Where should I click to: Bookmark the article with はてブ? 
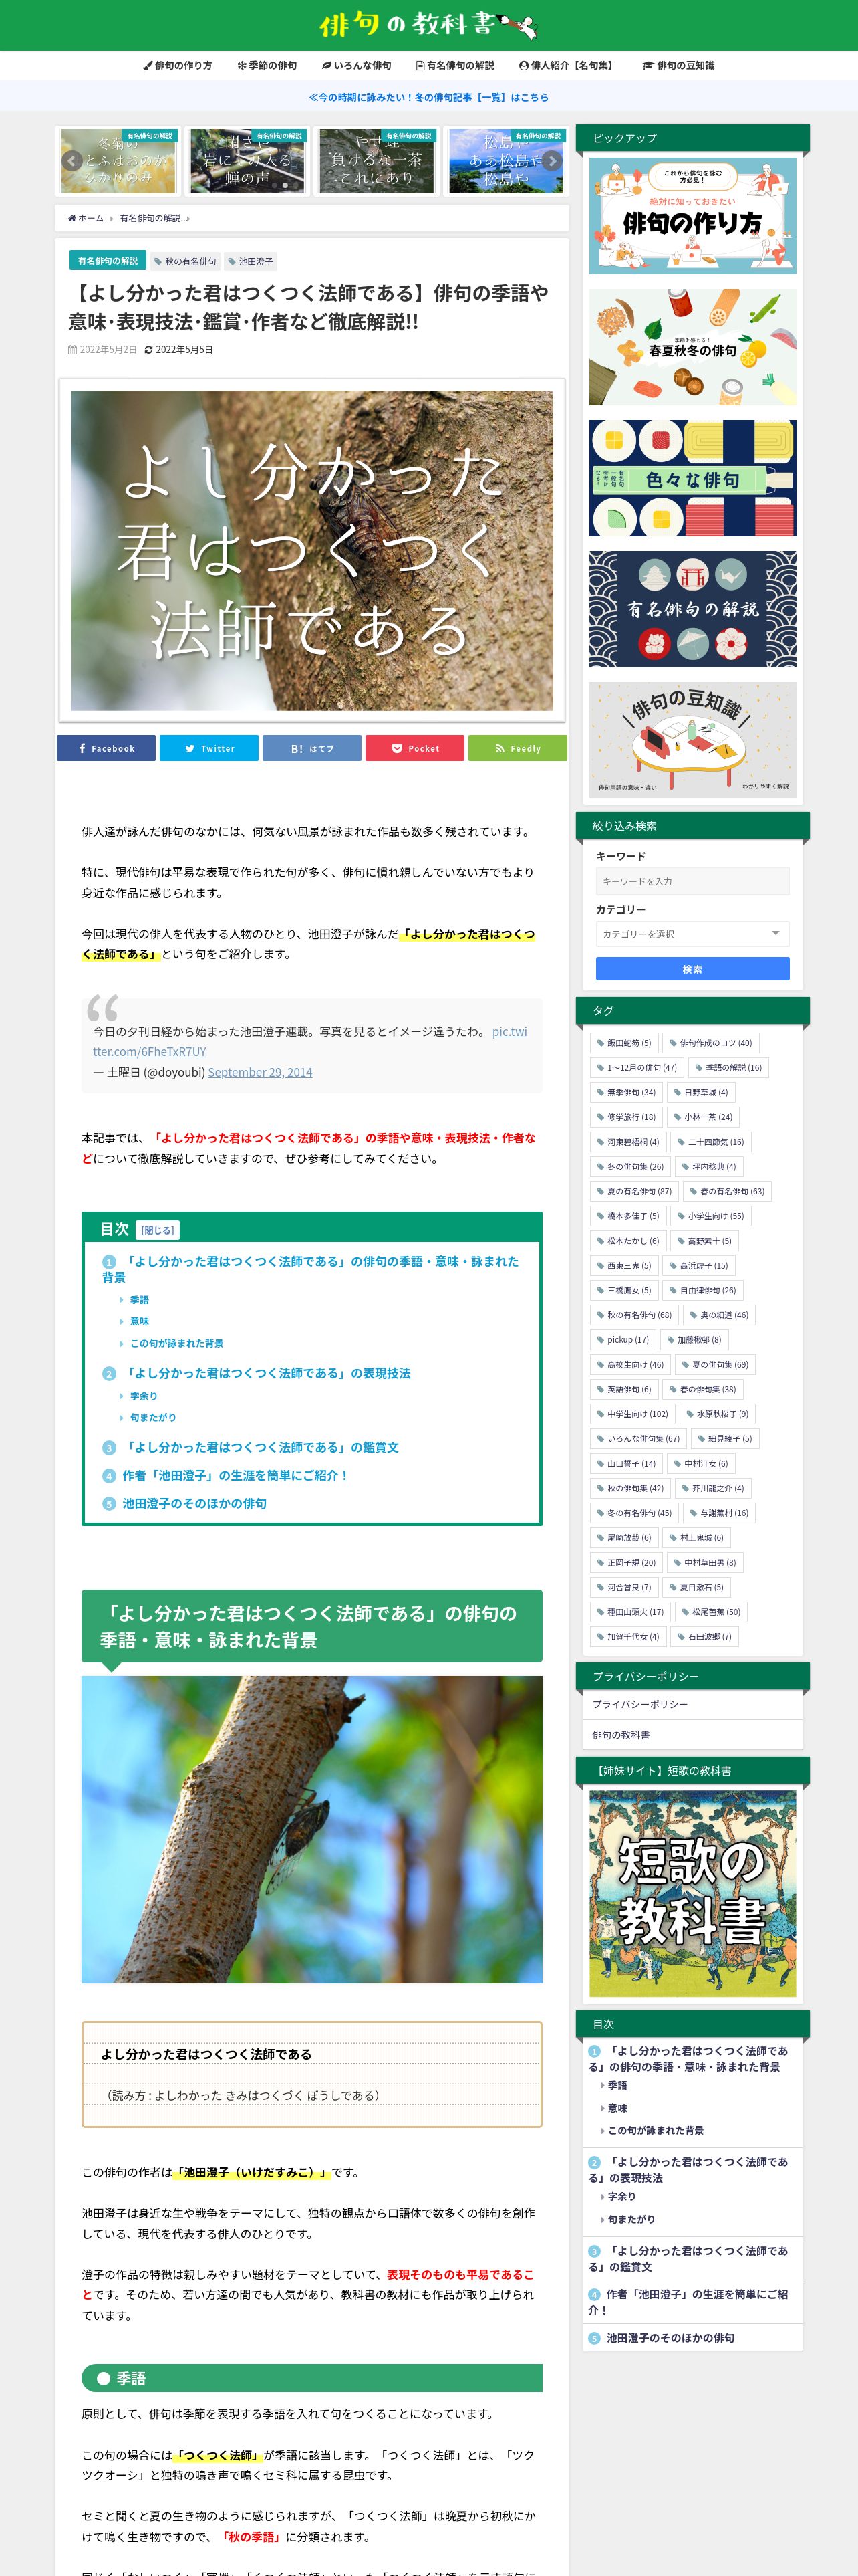click(311, 748)
